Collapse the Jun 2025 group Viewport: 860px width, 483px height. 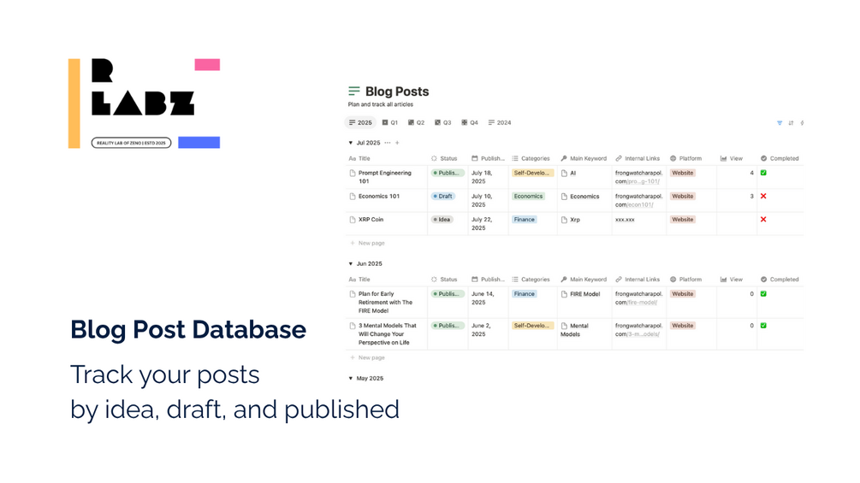coord(351,264)
